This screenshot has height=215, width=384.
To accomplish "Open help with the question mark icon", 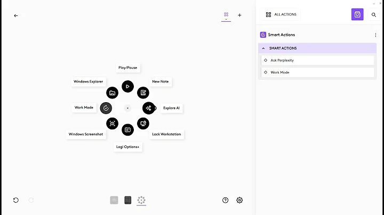I will 225,200.
